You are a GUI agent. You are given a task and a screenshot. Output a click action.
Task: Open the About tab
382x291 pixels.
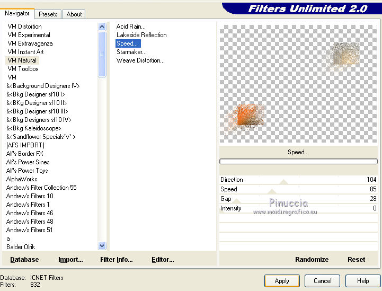(74, 14)
